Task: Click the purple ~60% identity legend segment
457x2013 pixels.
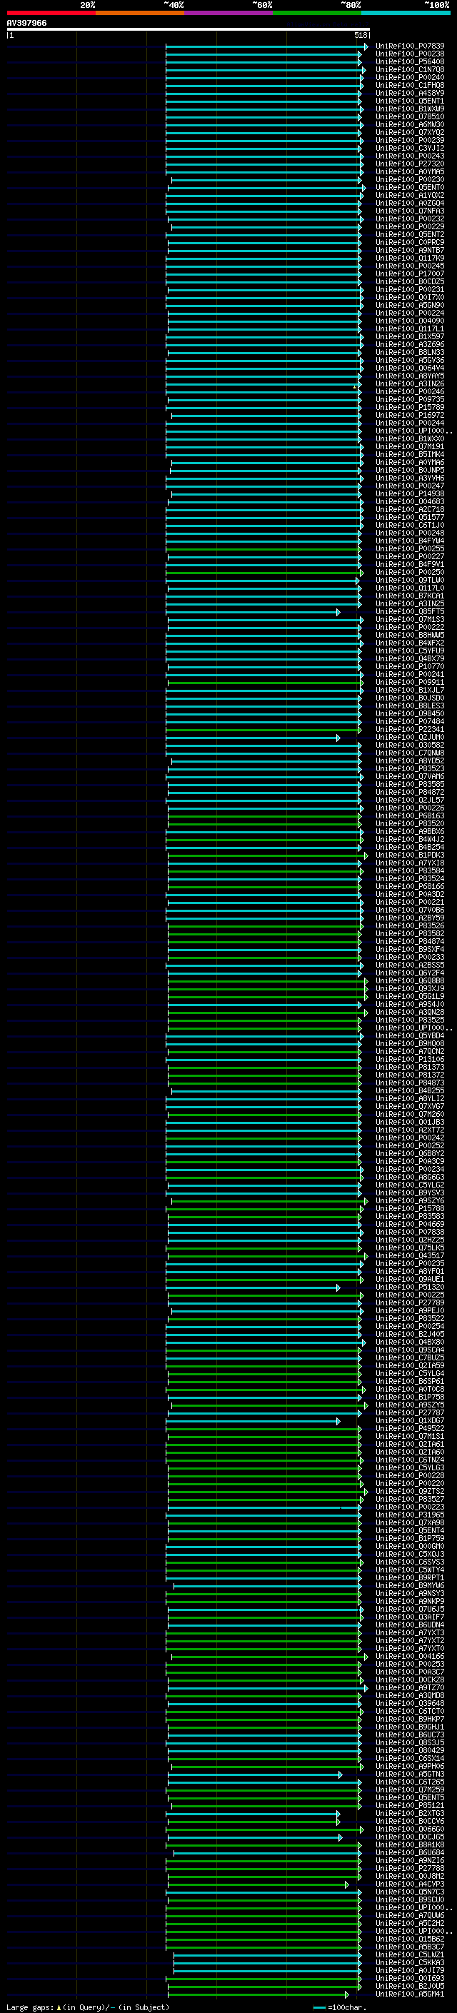Action: [229, 13]
